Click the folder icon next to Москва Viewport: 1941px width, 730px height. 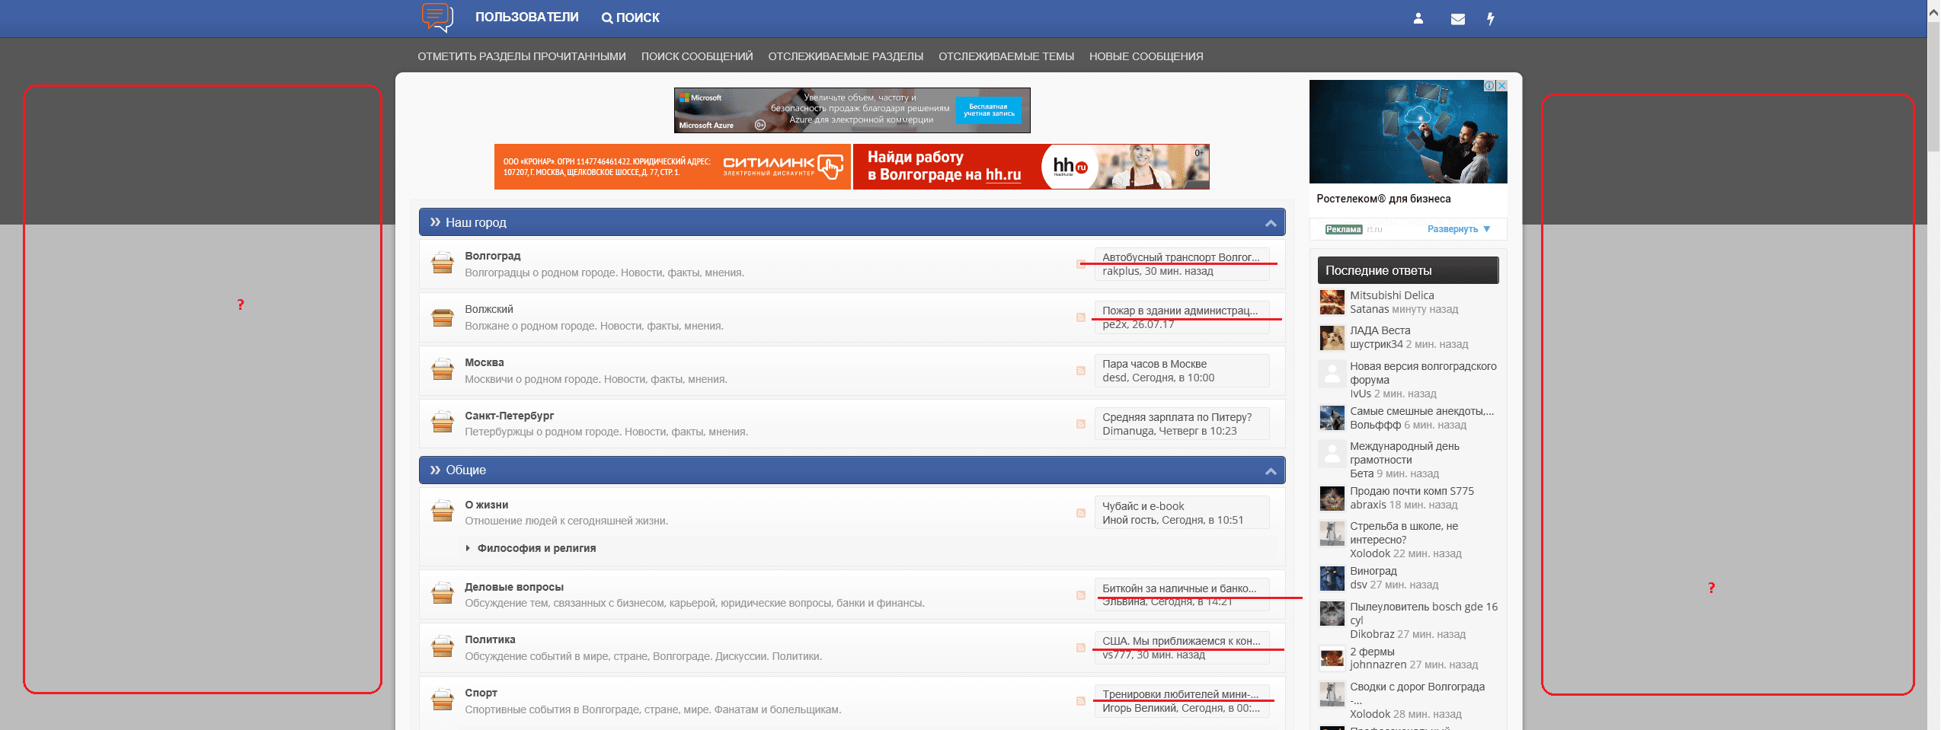pos(443,370)
